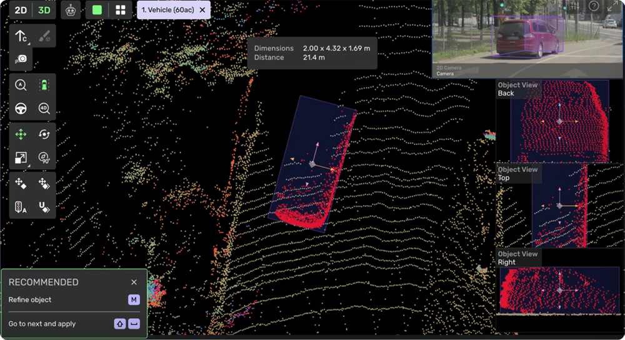
Task: Toggle the four-square grid layout
Action: click(121, 10)
